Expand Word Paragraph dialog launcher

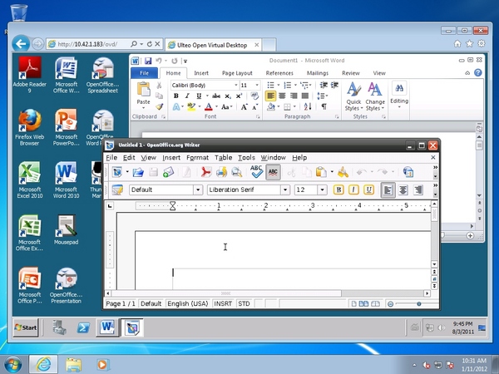coord(337,117)
